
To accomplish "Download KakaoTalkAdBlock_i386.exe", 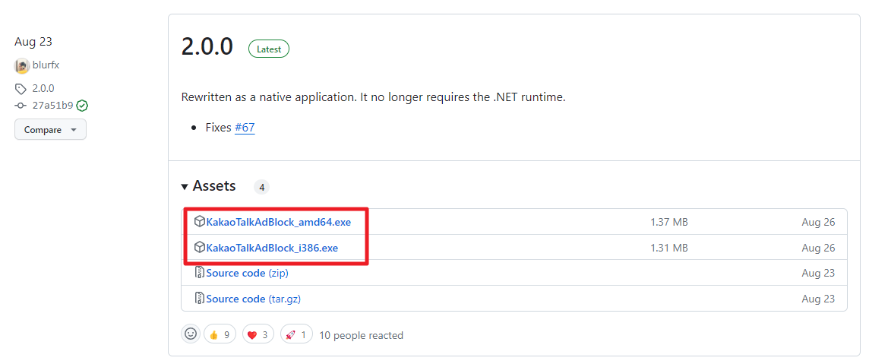I will point(272,248).
